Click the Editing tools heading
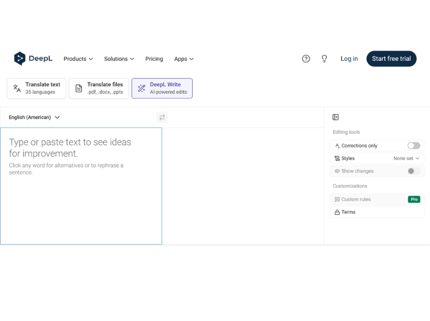This screenshot has height=321, width=430. pyautogui.click(x=346, y=132)
